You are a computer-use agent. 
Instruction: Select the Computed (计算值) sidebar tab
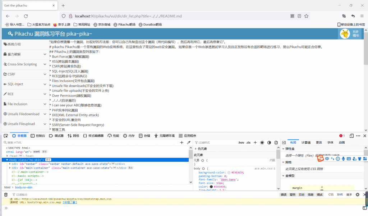coord(306,143)
